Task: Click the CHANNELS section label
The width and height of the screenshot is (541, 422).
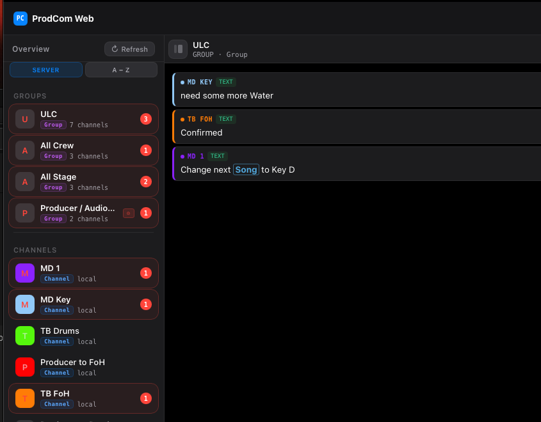Action: click(35, 250)
